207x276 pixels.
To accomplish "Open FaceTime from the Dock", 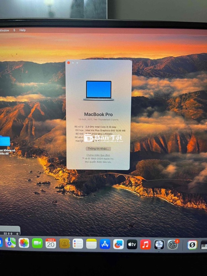I will pyautogui.click(x=37, y=243).
